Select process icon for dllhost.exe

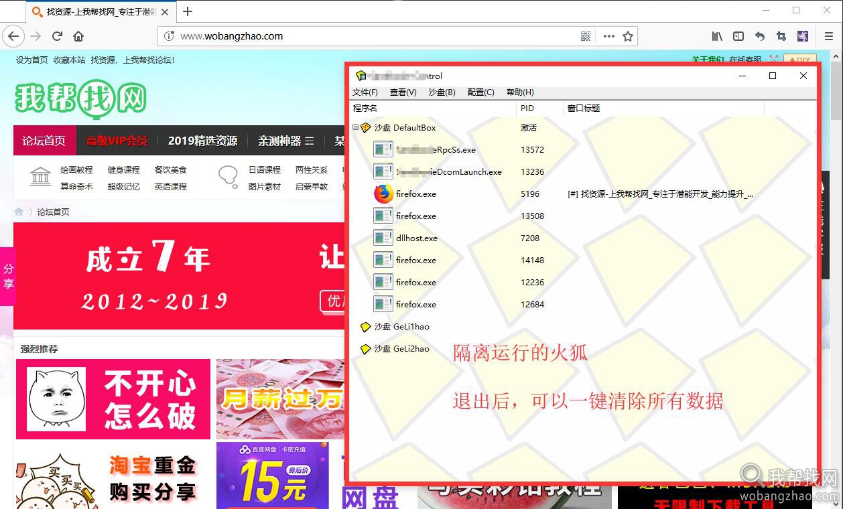pos(383,238)
